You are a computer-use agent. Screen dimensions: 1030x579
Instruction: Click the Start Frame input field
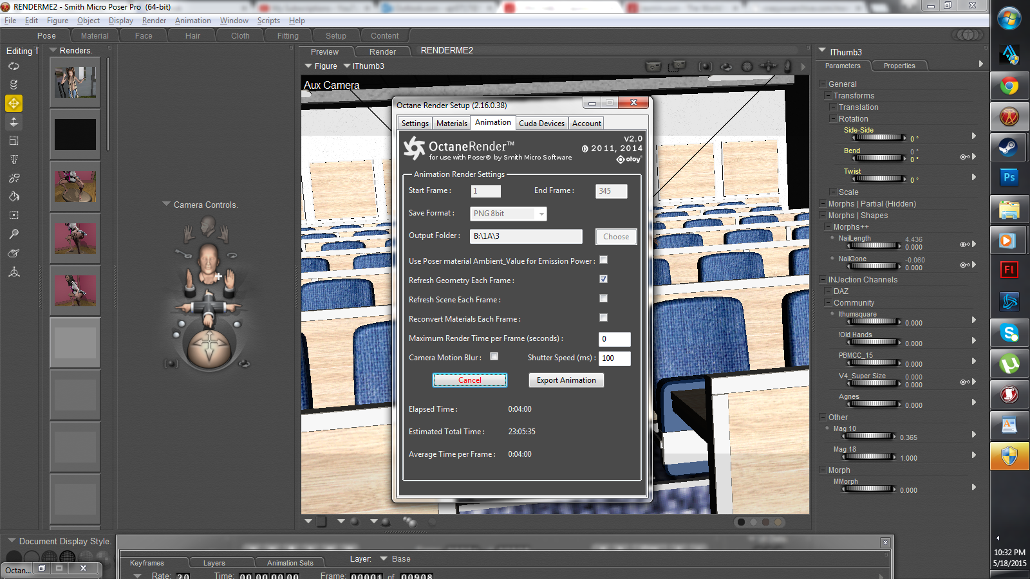click(485, 191)
